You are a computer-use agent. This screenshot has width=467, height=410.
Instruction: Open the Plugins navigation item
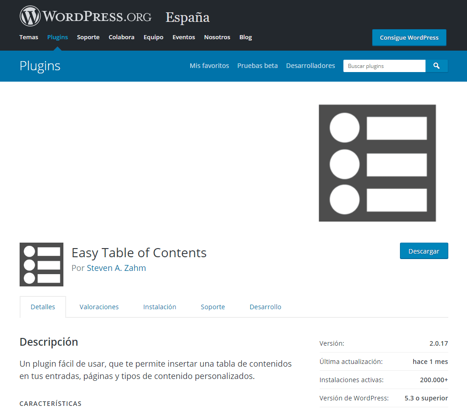pos(57,37)
